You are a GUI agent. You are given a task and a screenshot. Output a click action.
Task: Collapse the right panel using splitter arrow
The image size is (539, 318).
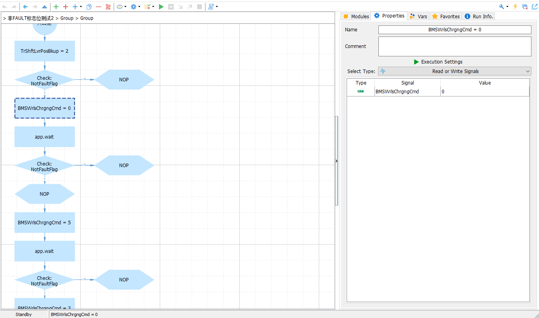(x=337, y=161)
